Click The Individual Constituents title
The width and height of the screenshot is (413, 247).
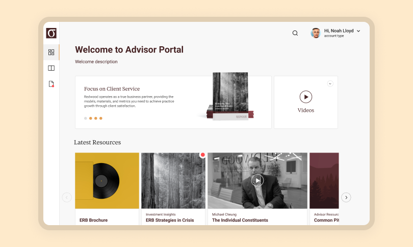[240, 220]
